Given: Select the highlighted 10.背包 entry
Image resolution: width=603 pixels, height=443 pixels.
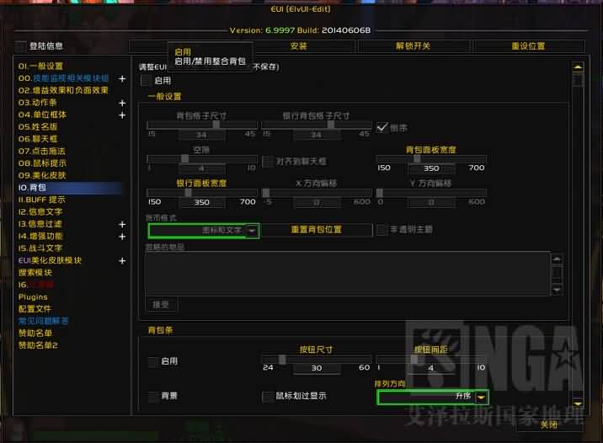Looking at the screenshot, I should tap(69, 188).
